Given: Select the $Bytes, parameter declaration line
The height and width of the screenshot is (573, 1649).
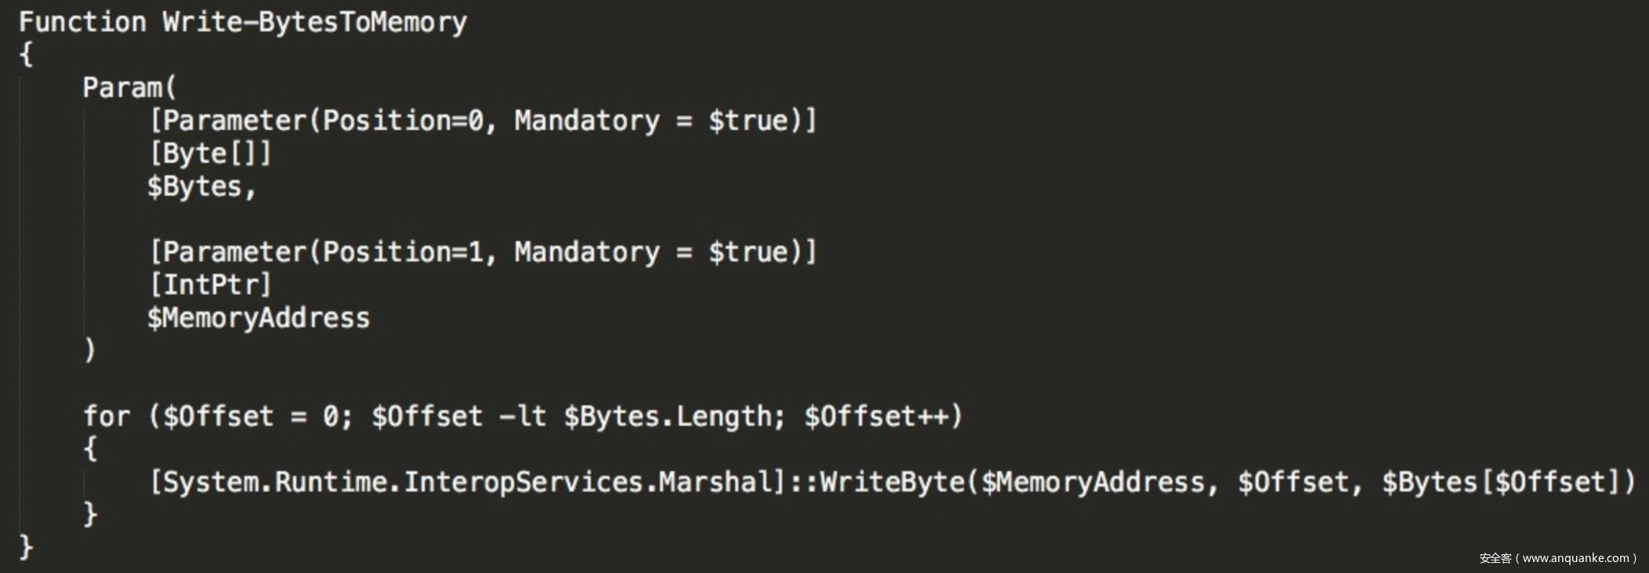Looking at the screenshot, I should click(201, 186).
